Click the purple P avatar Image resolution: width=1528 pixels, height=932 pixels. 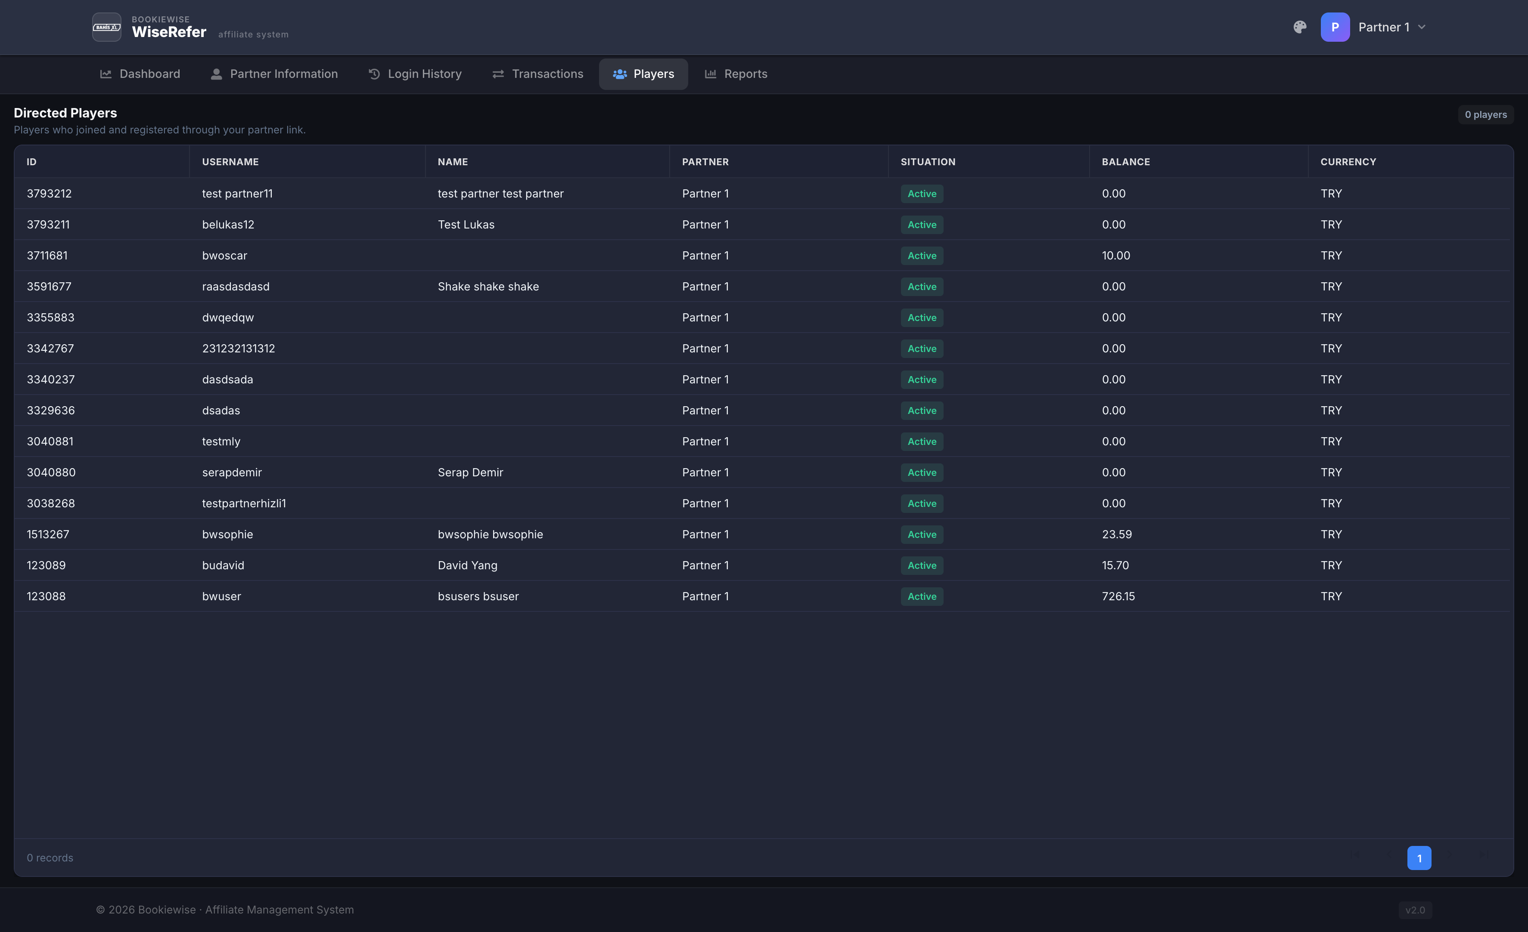click(1335, 27)
